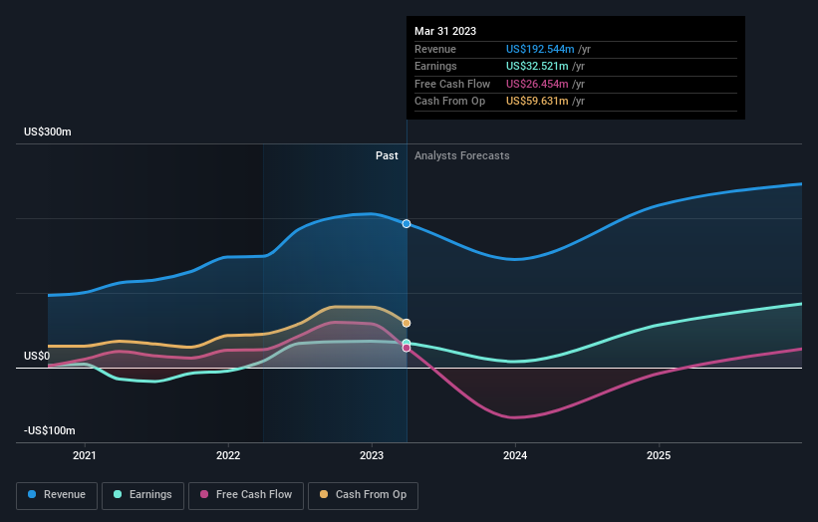Image resolution: width=818 pixels, height=522 pixels.
Task: Click the Analysts Forecasts label
Action: [x=461, y=156]
